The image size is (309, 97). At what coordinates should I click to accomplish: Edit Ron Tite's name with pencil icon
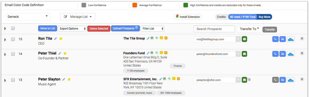(x=55, y=38)
